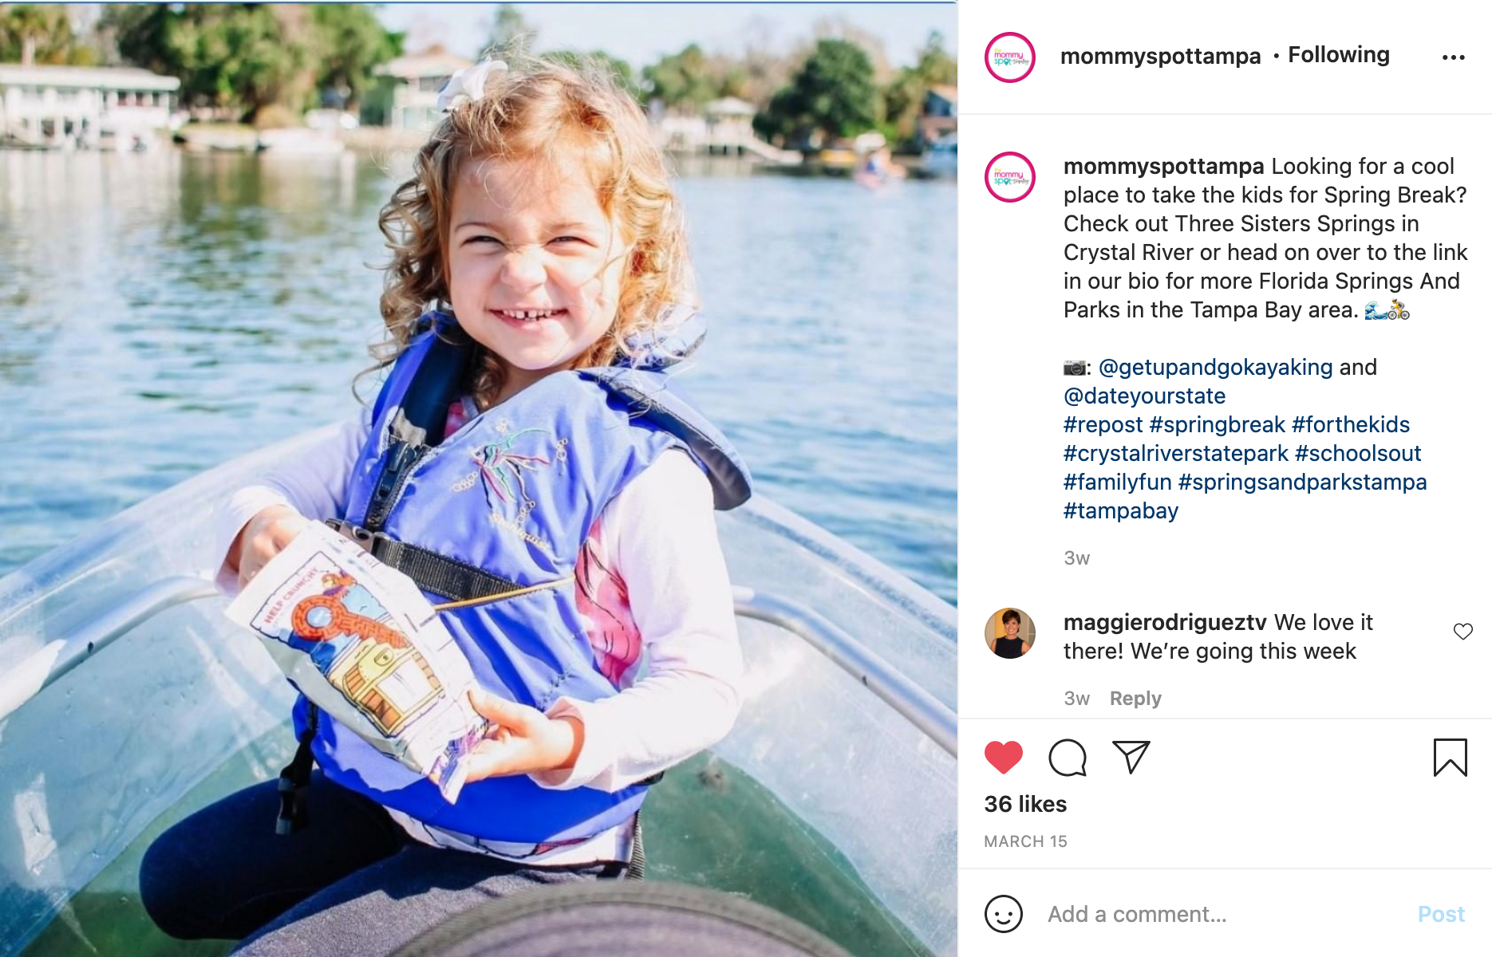Open the three-dots more options menu
The image size is (1492, 957).
[x=1453, y=57]
